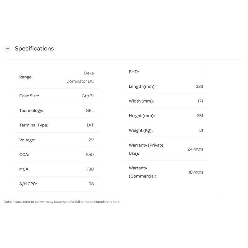
Task: Click the Height 251 value
Action: (x=200, y=116)
